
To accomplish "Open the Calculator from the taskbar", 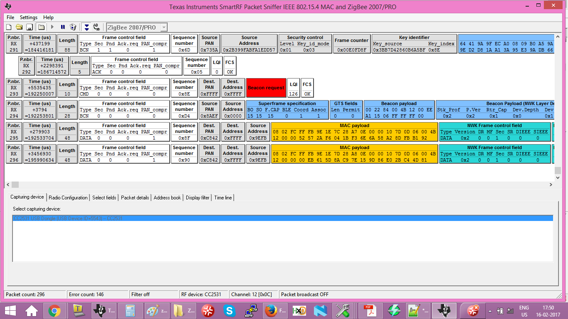I will (x=131, y=311).
